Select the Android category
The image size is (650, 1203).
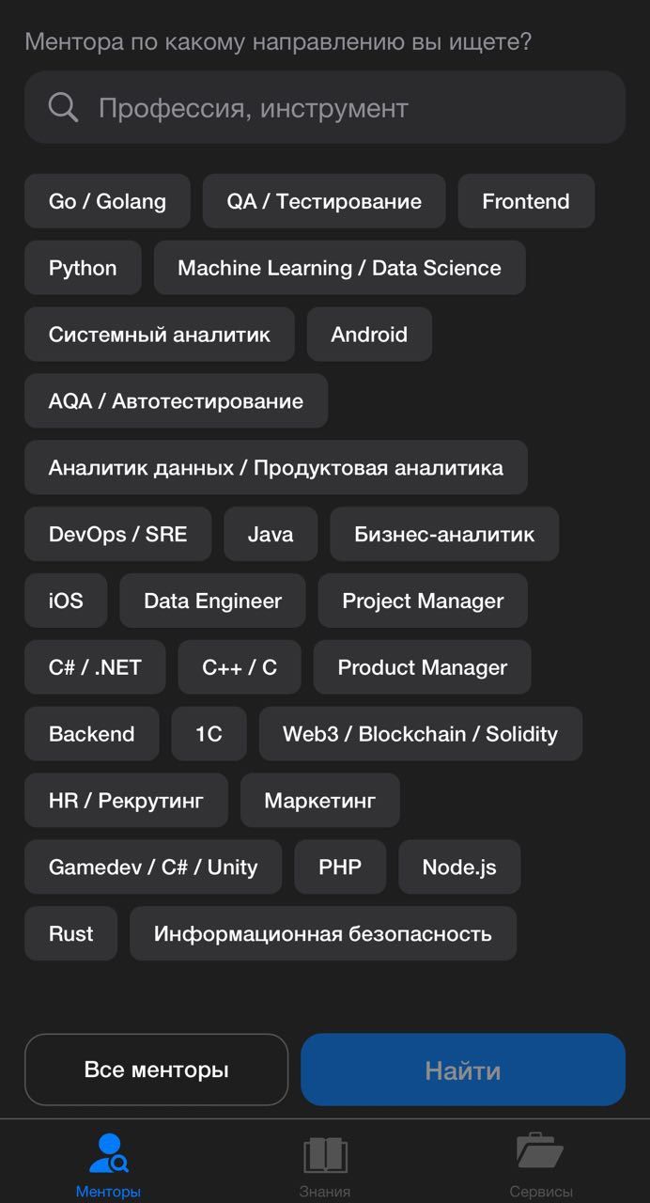click(x=369, y=334)
